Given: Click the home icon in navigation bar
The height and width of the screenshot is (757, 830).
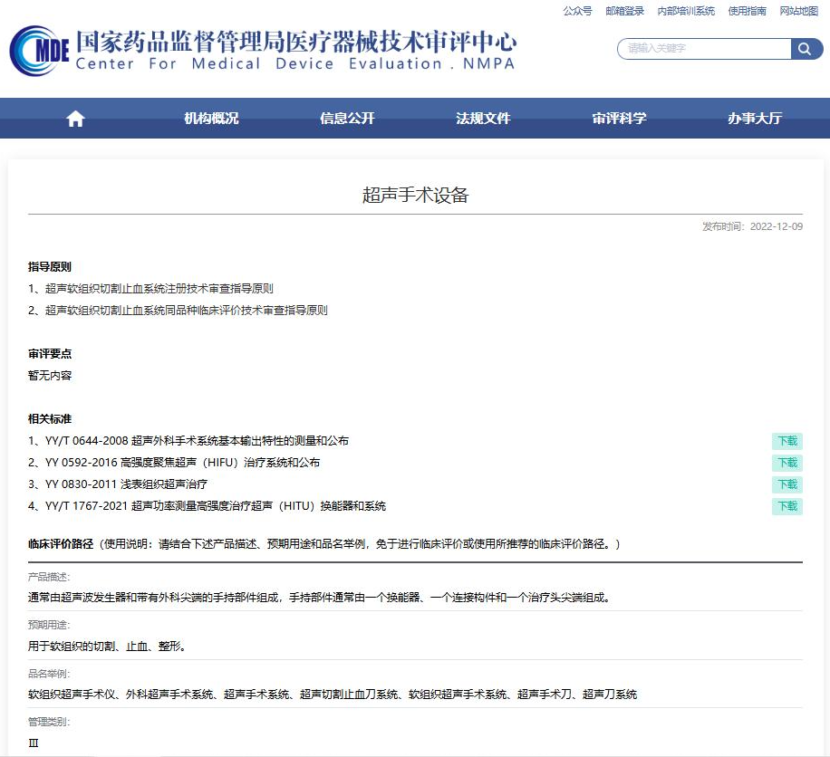Looking at the screenshot, I should 75,119.
